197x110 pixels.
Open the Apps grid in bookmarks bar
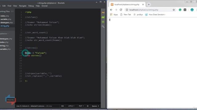point(111,15)
